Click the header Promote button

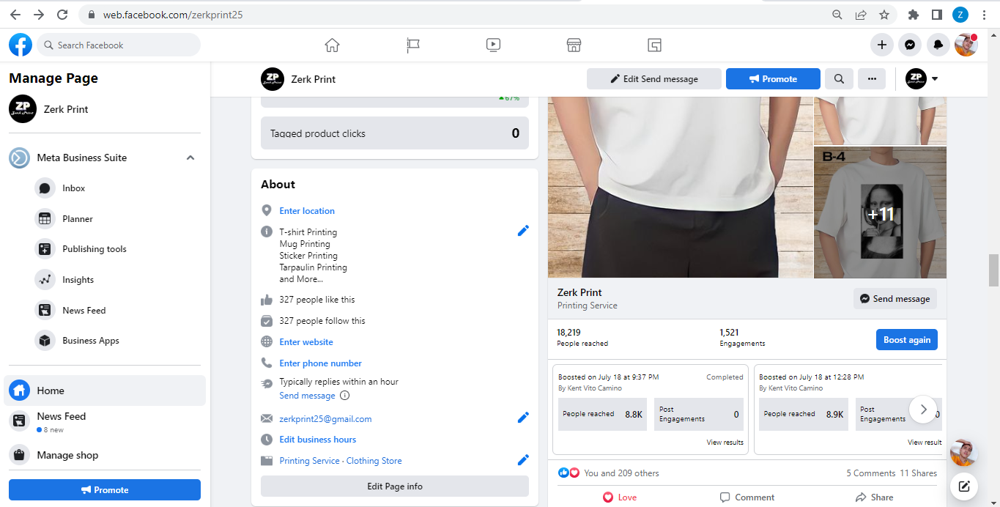(x=773, y=79)
